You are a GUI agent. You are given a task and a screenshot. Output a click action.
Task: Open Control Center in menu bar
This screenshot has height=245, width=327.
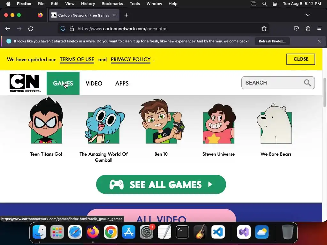click(275, 4)
